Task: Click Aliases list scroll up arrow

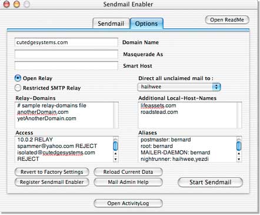Action: [x=239, y=154]
